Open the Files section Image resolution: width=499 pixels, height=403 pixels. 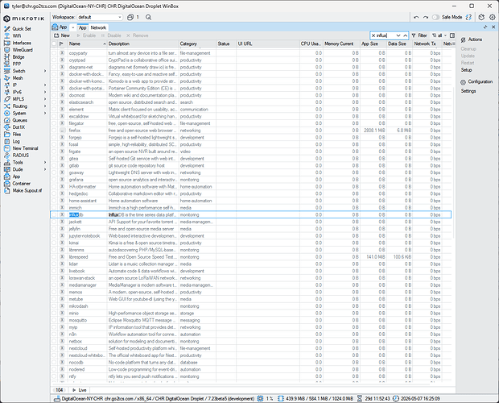(17, 134)
